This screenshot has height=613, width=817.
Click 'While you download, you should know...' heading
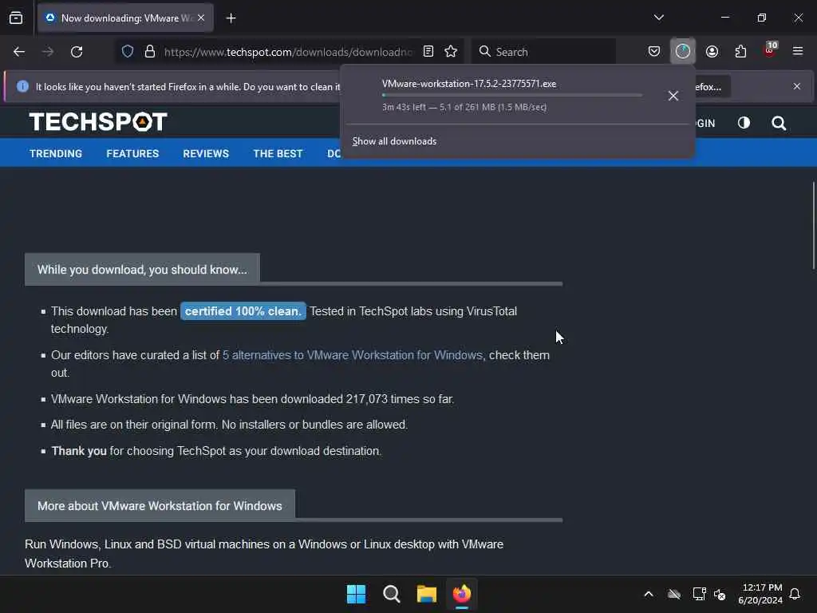(x=142, y=270)
